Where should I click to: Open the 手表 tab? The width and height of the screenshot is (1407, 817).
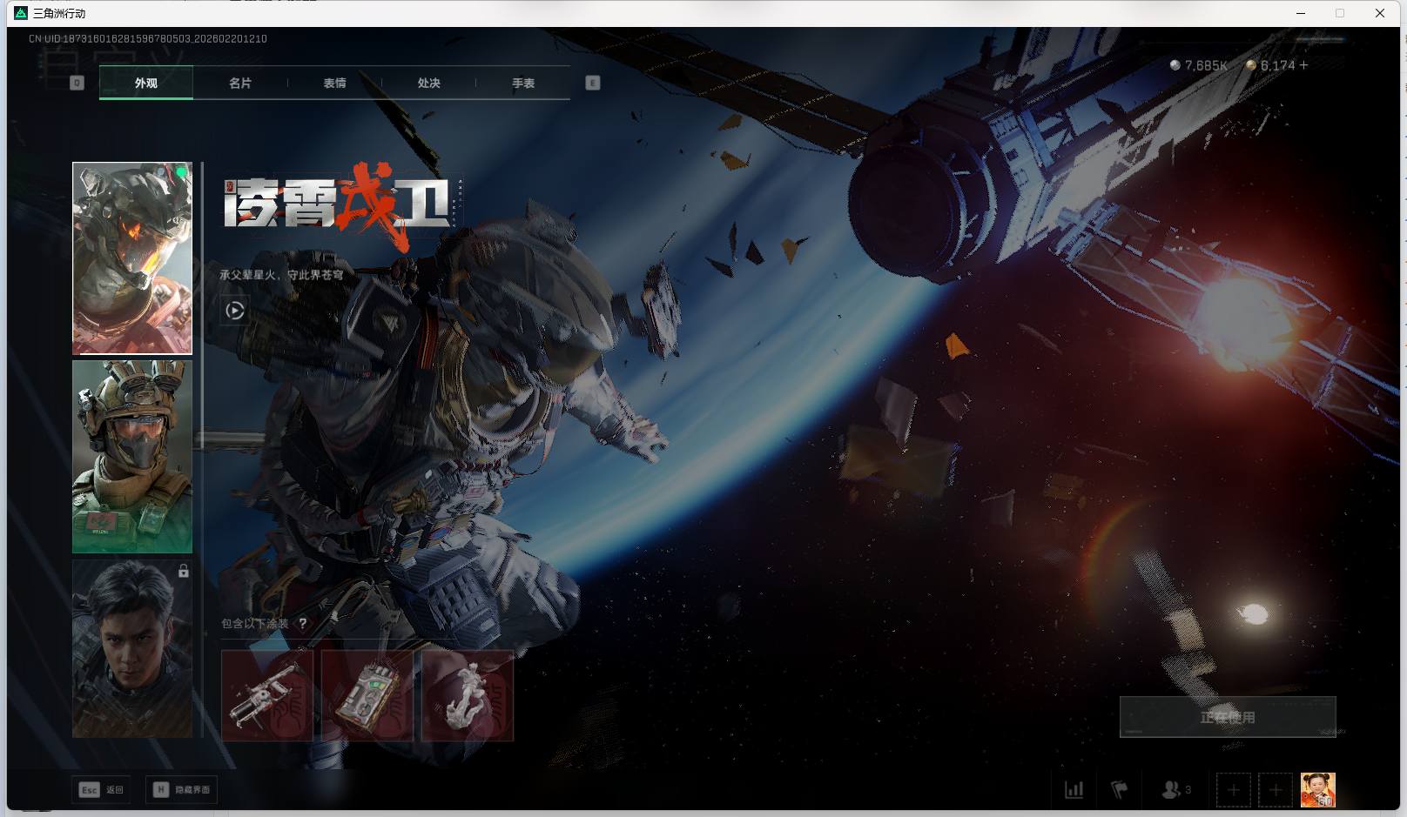523,83
